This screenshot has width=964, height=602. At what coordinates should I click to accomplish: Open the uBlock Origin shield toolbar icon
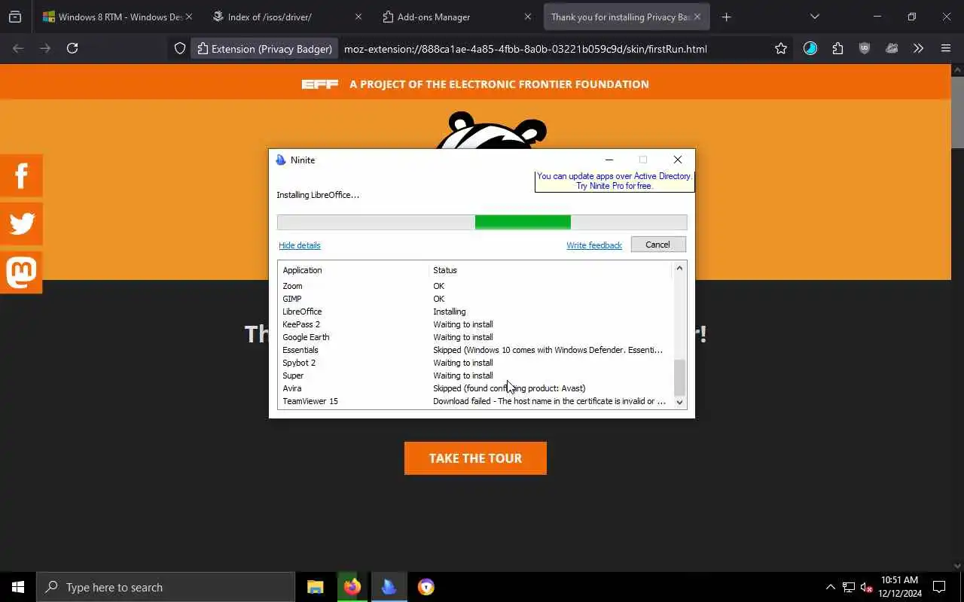click(x=865, y=48)
